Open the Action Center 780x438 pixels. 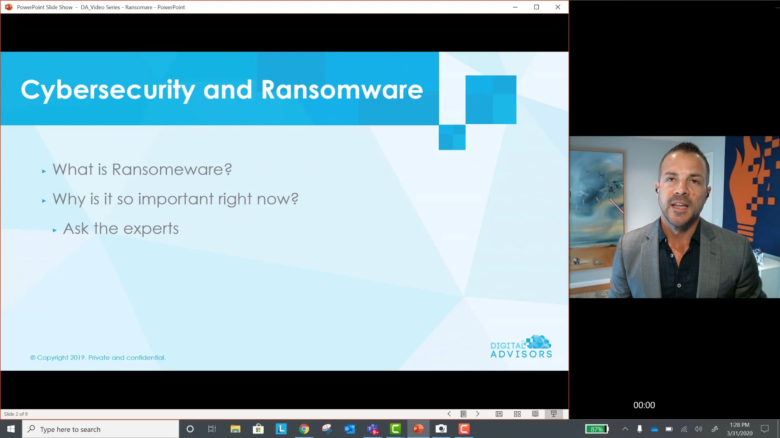[x=765, y=429]
